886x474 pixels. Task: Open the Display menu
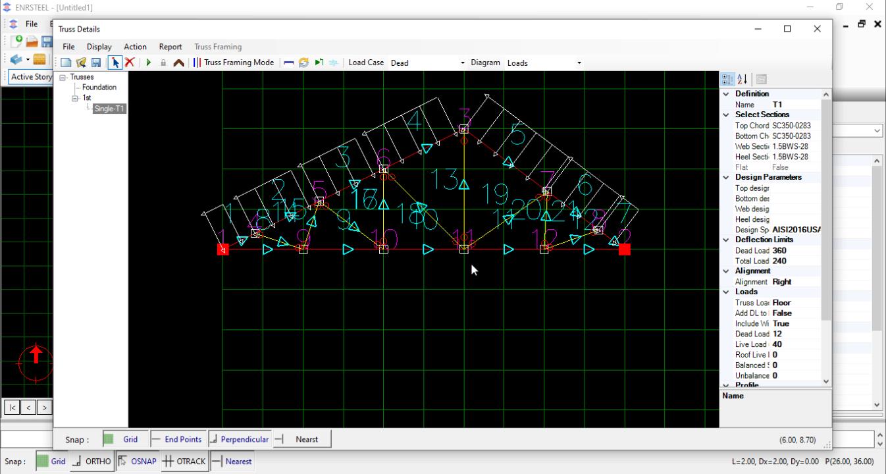coord(99,47)
